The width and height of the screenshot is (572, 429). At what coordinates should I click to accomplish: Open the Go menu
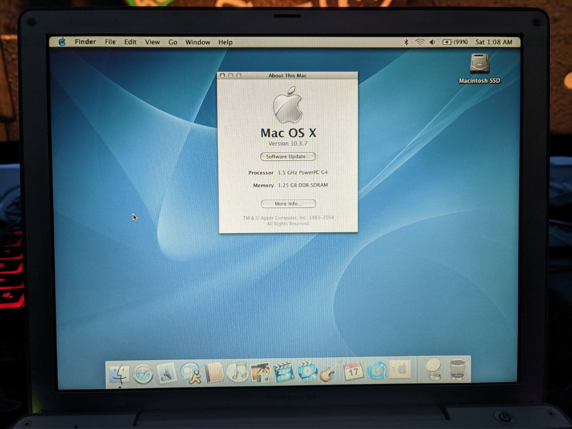(173, 42)
